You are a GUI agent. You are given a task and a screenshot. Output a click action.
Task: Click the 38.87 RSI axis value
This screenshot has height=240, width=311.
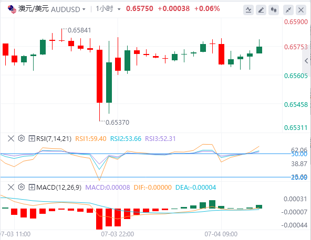coord(299,163)
